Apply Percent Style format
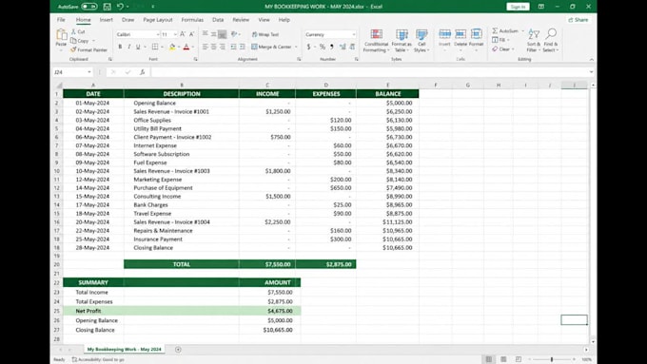 (x=323, y=47)
